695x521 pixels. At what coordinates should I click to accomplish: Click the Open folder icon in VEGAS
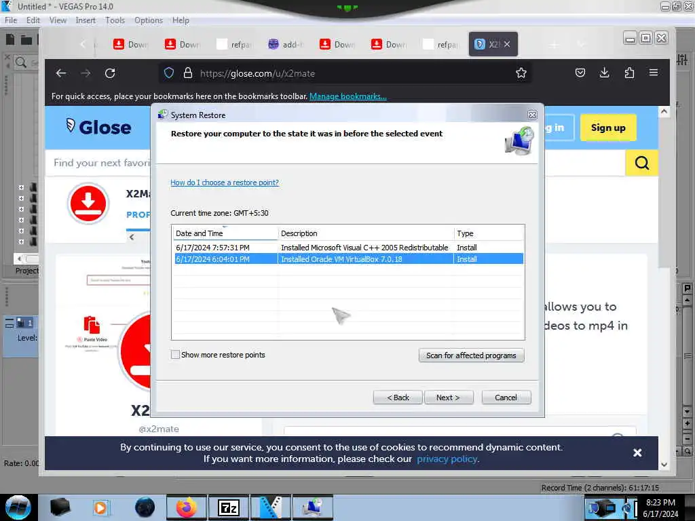tap(26, 40)
